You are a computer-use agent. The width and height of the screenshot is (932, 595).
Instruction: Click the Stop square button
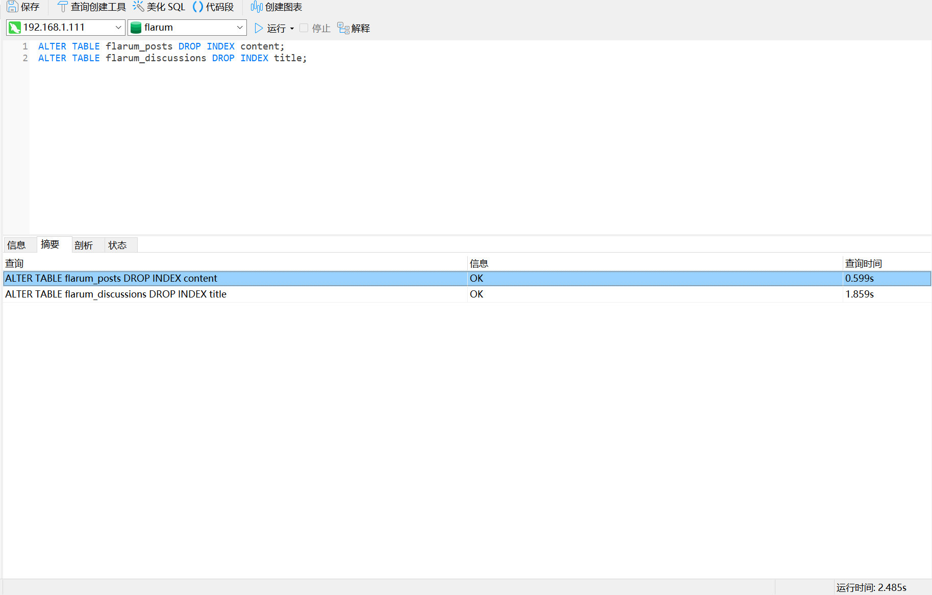point(304,28)
